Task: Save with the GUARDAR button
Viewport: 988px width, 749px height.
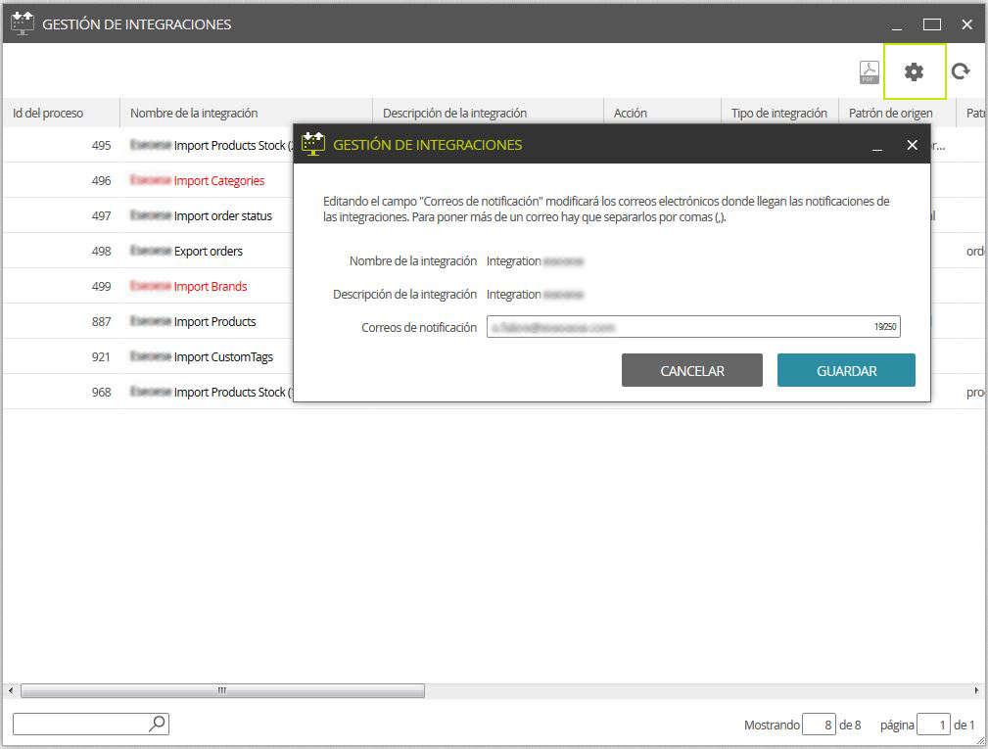Action: tap(846, 370)
